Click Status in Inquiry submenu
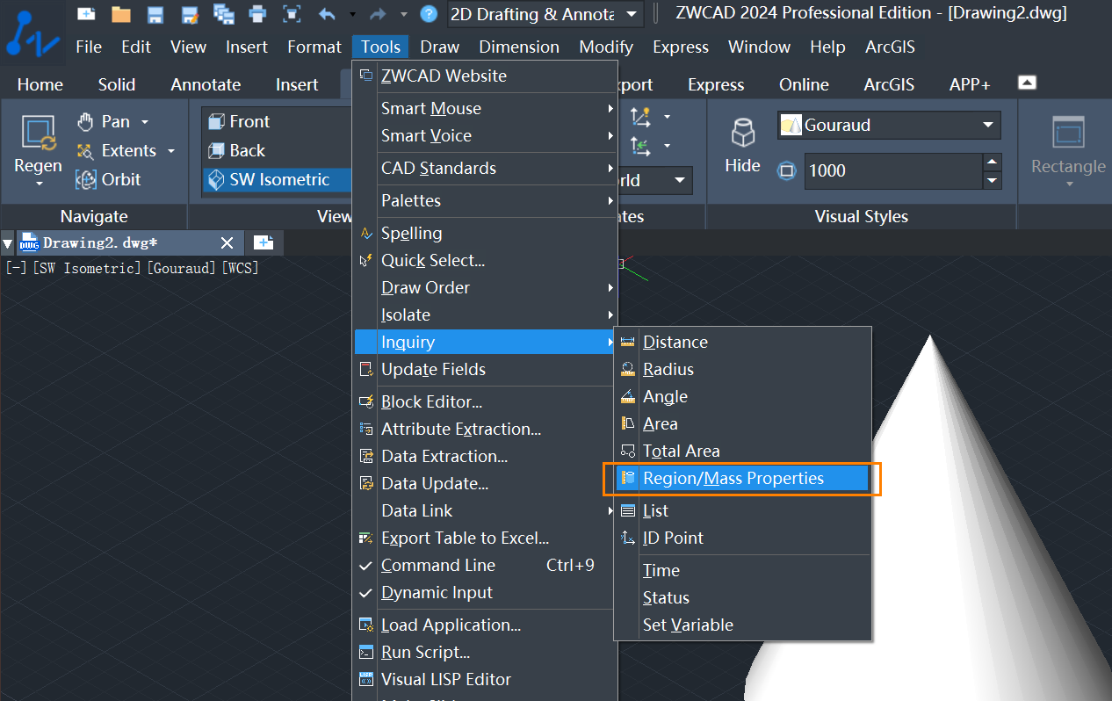The image size is (1112, 701). 743,598
